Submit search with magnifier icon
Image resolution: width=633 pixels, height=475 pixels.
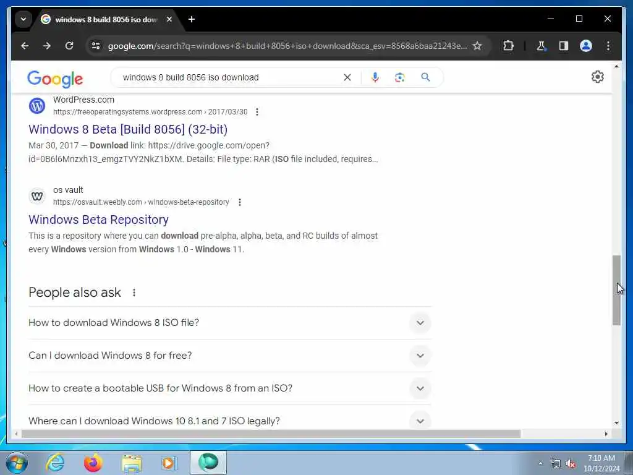[425, 77]
